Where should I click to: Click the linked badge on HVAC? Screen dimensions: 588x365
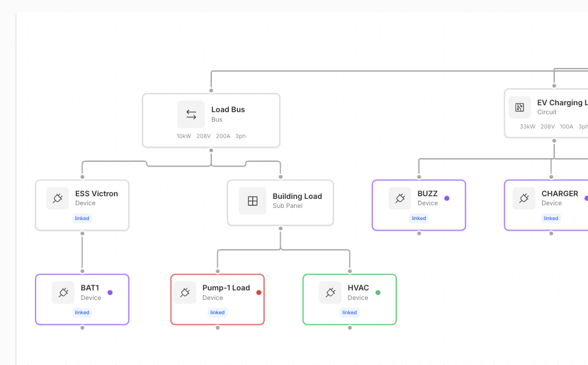349,312
